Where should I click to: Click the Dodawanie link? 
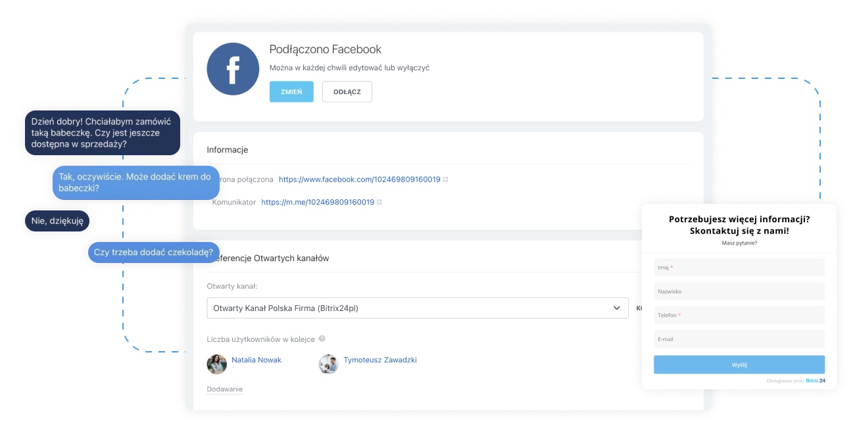[224, 389]
